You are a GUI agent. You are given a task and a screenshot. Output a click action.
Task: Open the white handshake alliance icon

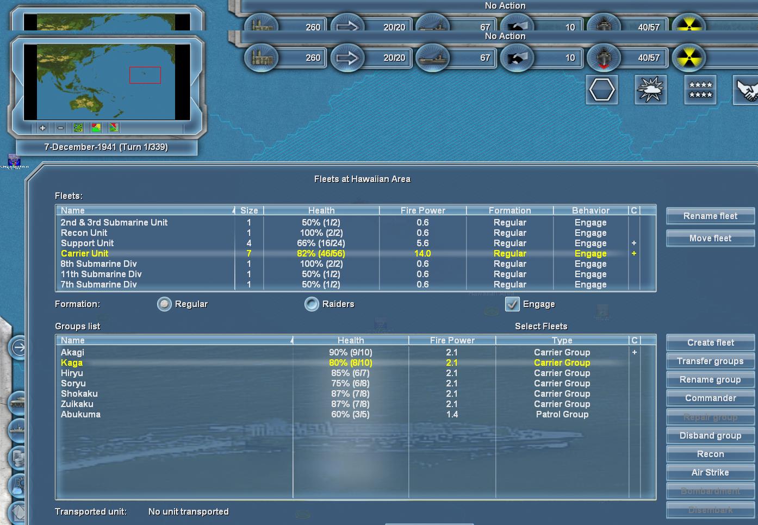coord(747,90)
